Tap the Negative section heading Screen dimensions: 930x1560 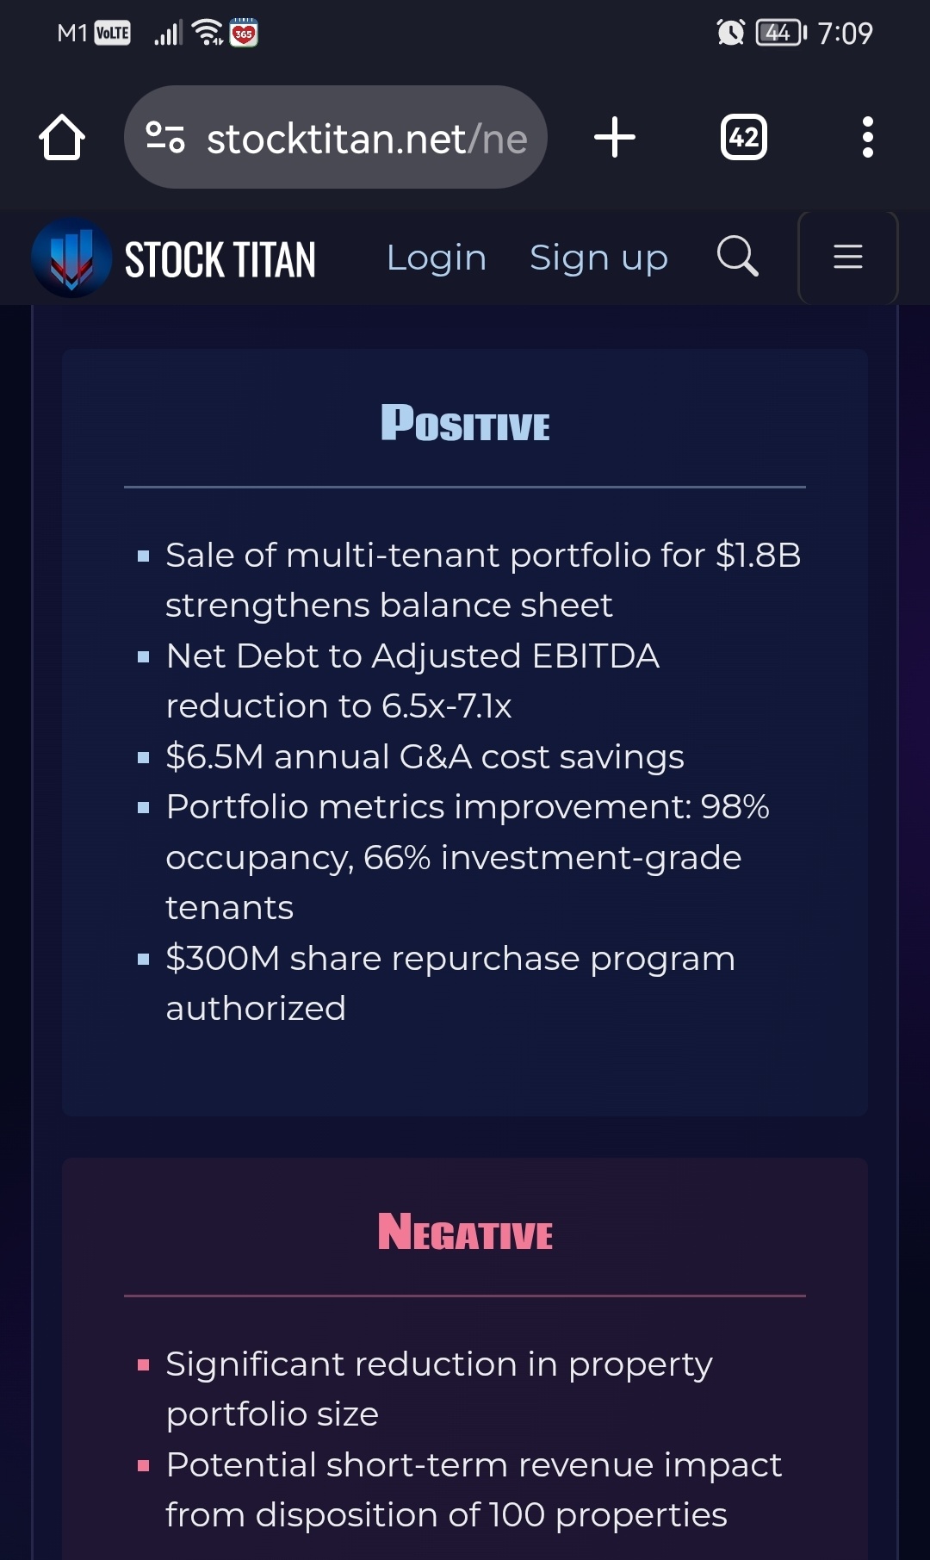[x=465, y=1232]
